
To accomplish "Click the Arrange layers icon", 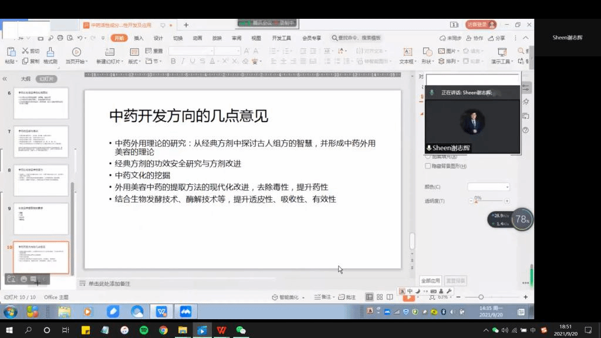I will coord(441,61).
